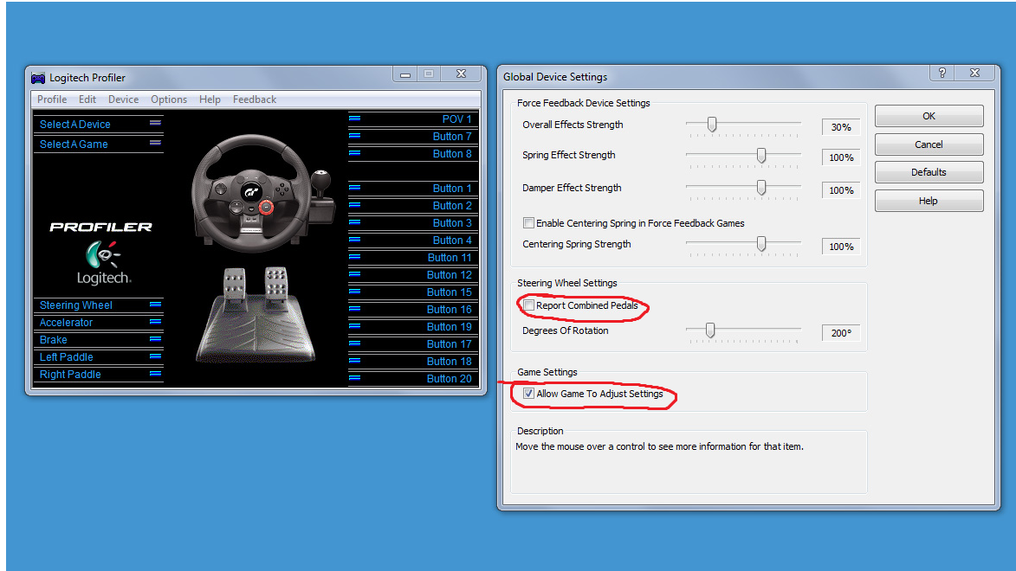Click the Logitech logo in Profiler
Viewport: 1016px width, 571px height.
coord(102,262)
